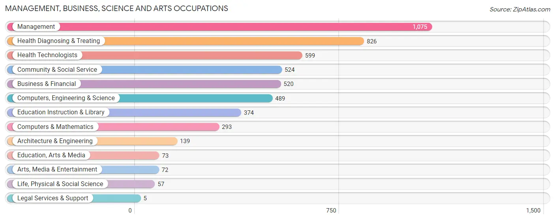Select the Computers & Mathematics bar
The height and width of the screenshot is (220, 555).
(113, 127)
